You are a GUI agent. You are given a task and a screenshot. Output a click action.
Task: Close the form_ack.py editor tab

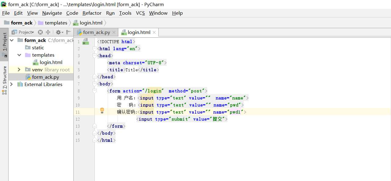(x=114, y=32)
